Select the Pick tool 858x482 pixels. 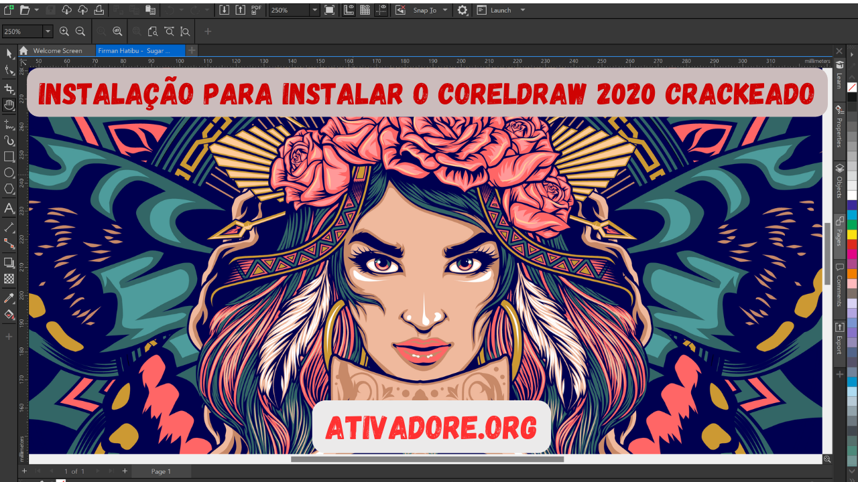[9, 54]
